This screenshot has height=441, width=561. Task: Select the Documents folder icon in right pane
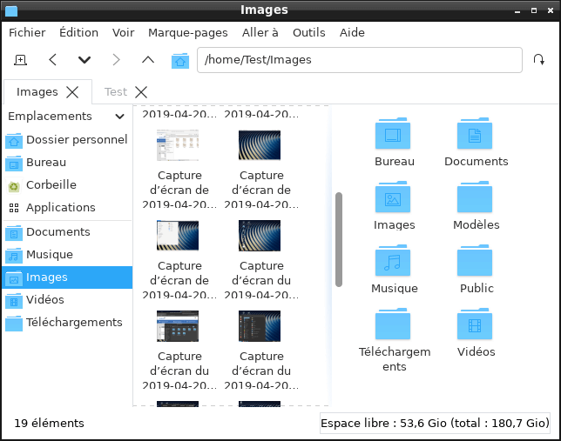coord(475,133)
